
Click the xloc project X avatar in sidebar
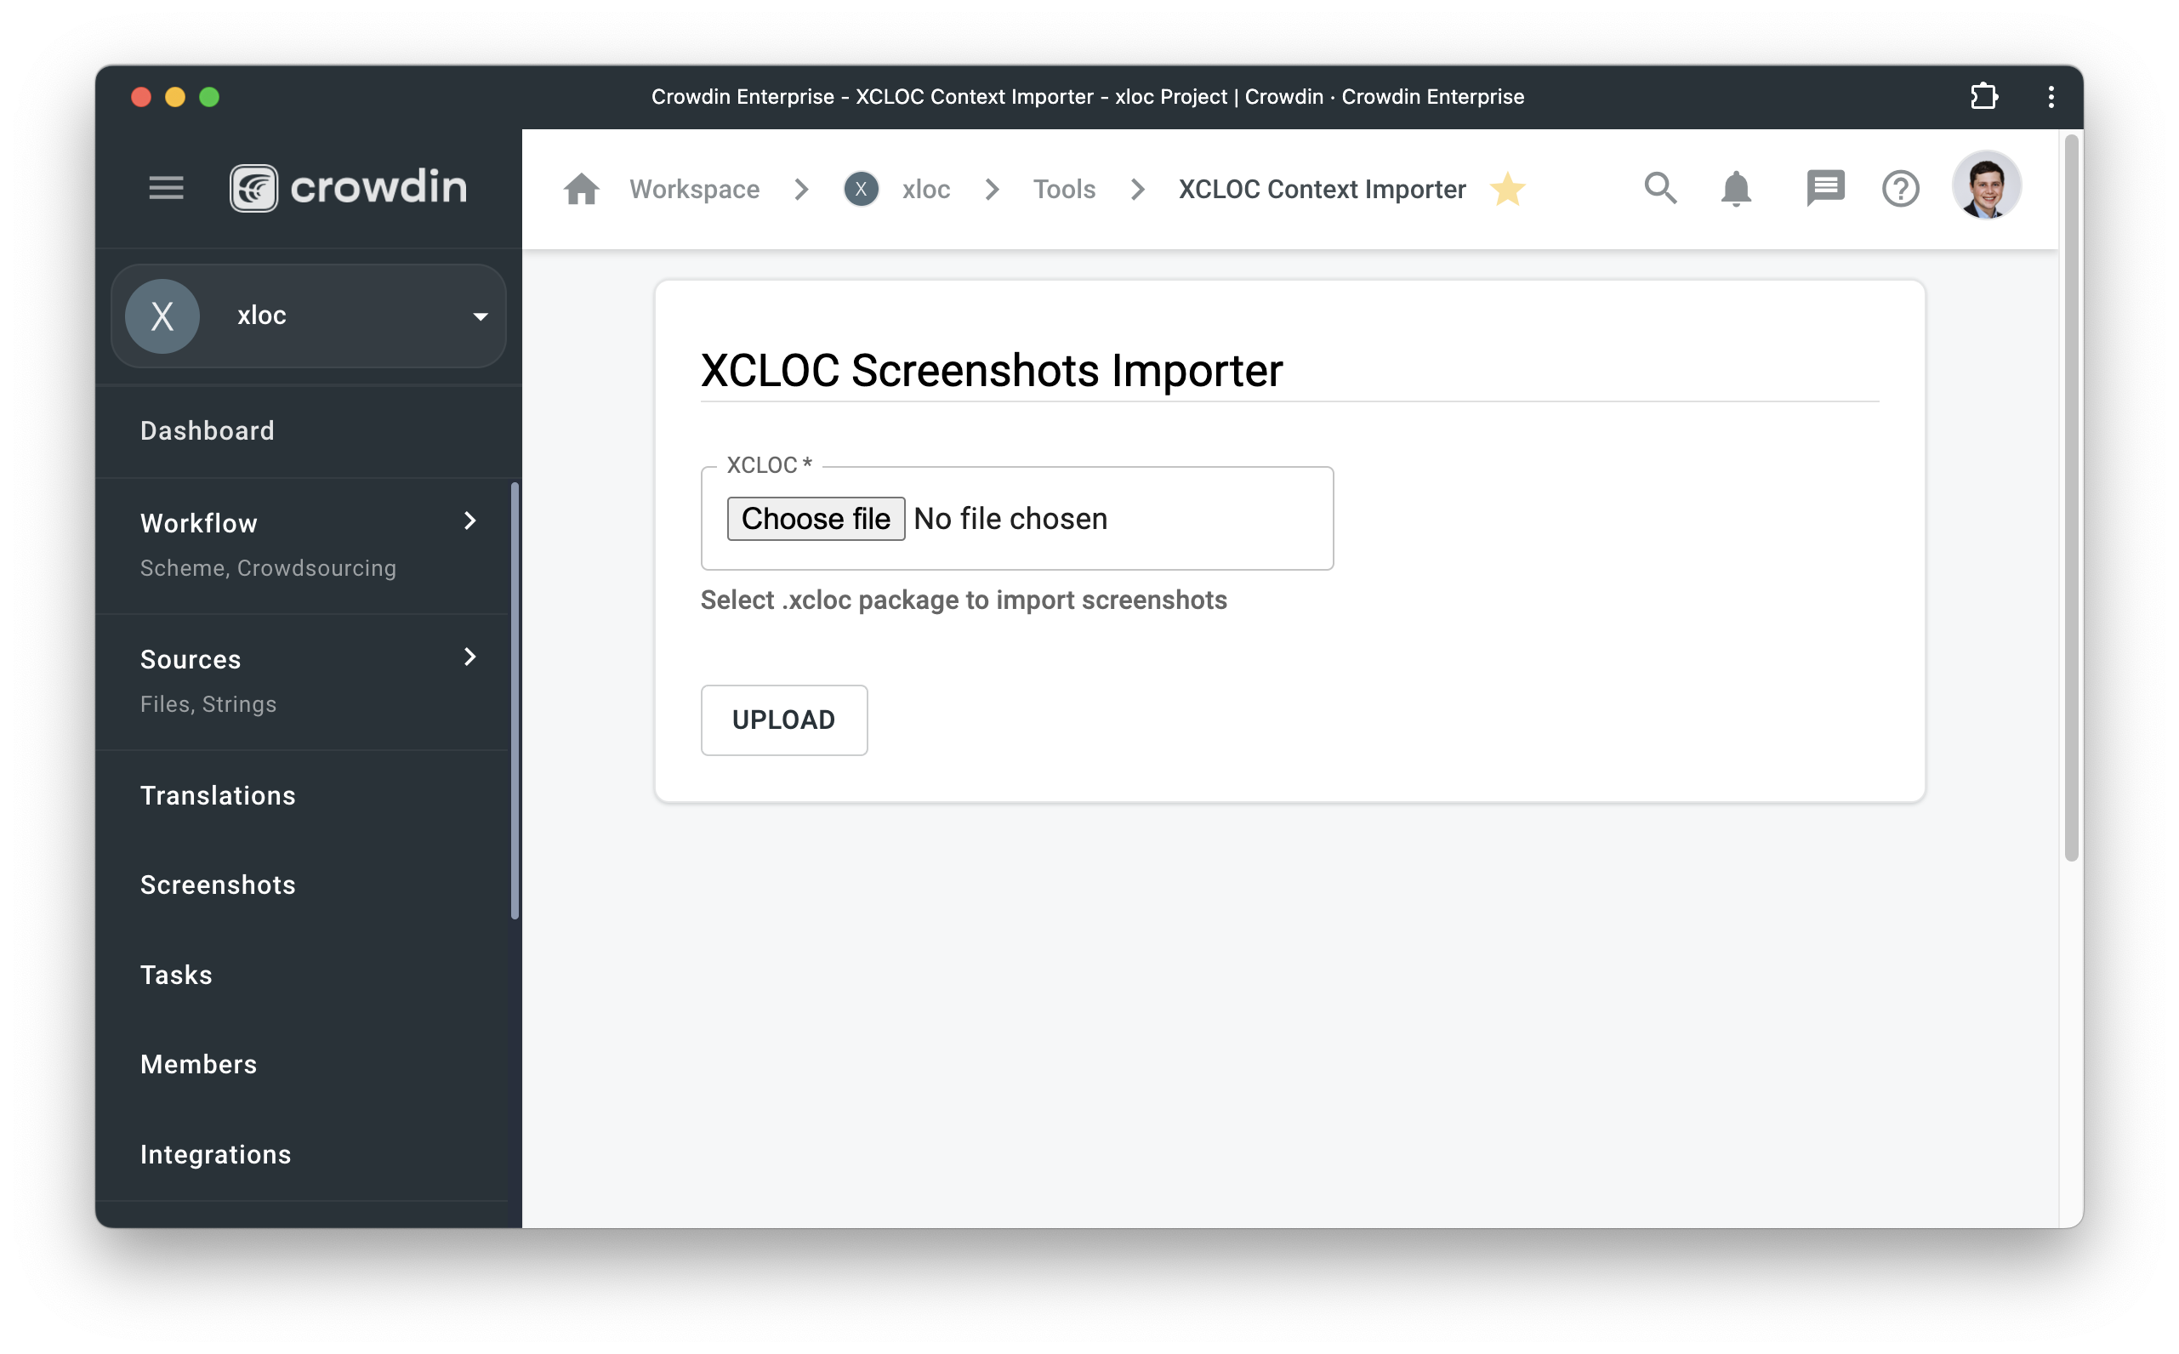coord(162,316)
